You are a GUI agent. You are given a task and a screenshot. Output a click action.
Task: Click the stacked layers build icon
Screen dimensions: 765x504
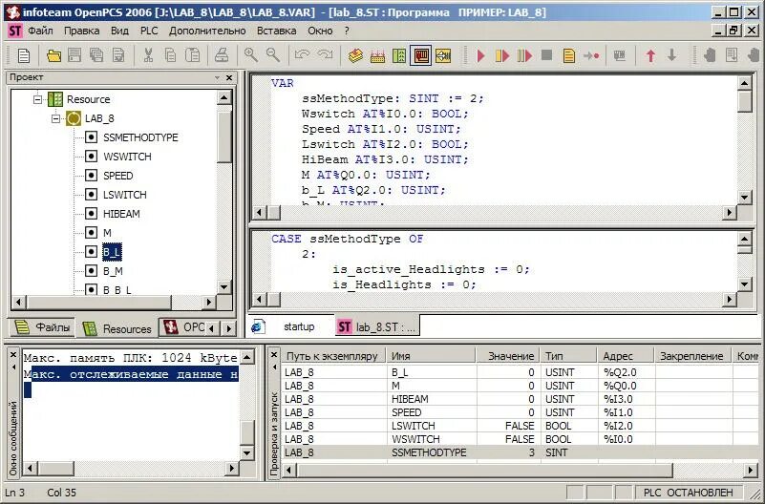pos(355,55)
